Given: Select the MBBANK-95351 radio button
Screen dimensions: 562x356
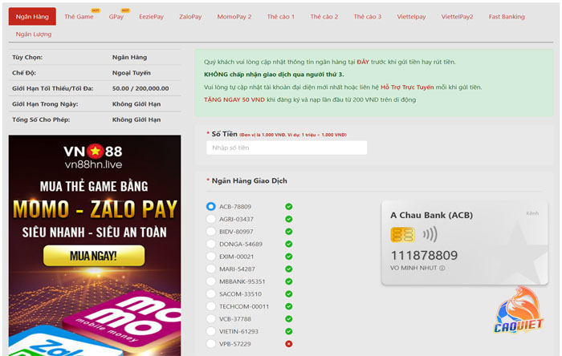Looking at the screenshot, I should pyautogui.click(x=210, y=281).
